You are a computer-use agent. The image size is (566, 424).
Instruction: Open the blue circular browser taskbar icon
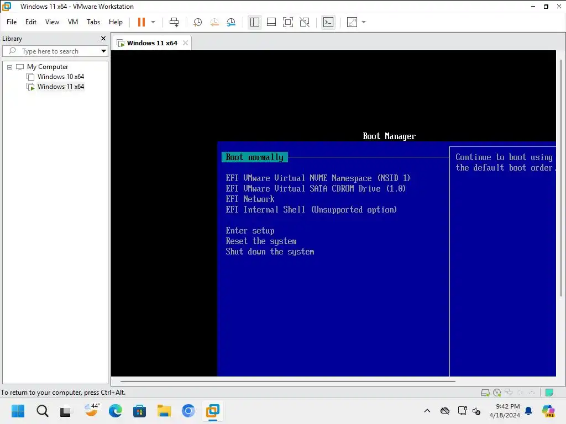point(188,411)
